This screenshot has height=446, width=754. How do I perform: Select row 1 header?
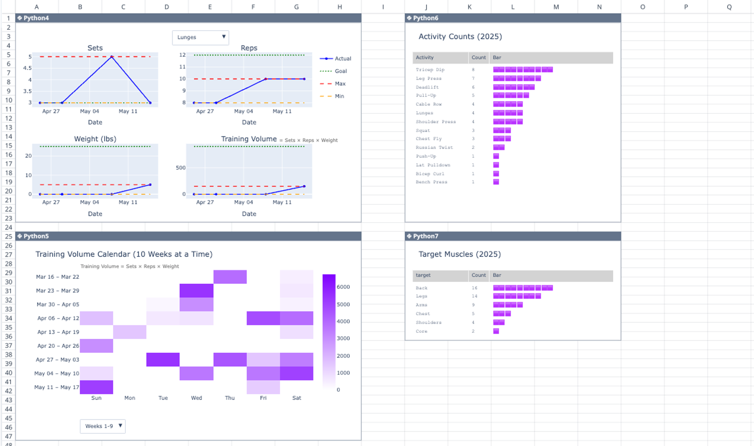[x=8, y=18]
